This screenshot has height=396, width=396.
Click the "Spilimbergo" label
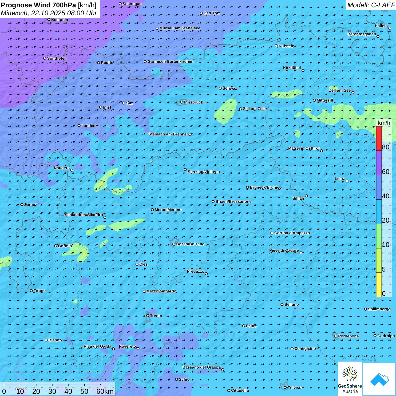pos(379,309)
